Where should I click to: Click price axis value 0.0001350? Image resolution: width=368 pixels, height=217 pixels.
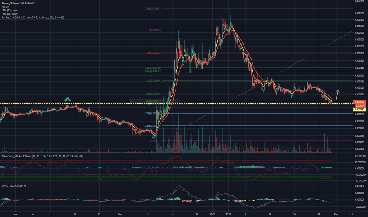click(x=359, y=39)
